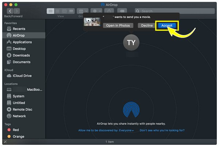Click the iCloud section header
Image resolution: width=219 pixels, height=147 pixels.
[x=9, y=70]
